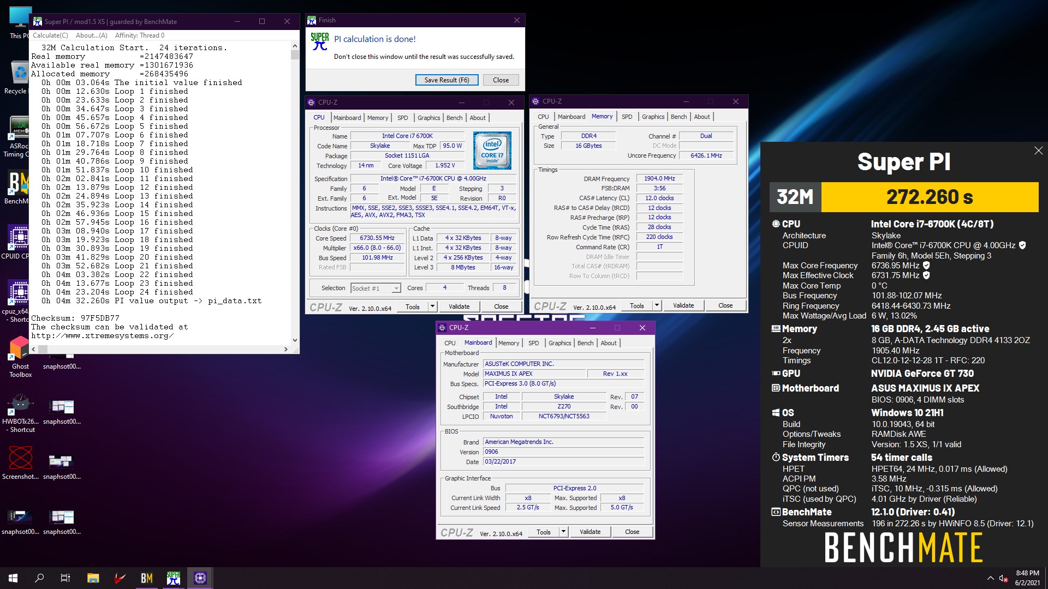This screenshot has height=589, width=1048.
Task: Click Validate in CPU-Z Mainboard window
Action: click(x=590, y=532)
